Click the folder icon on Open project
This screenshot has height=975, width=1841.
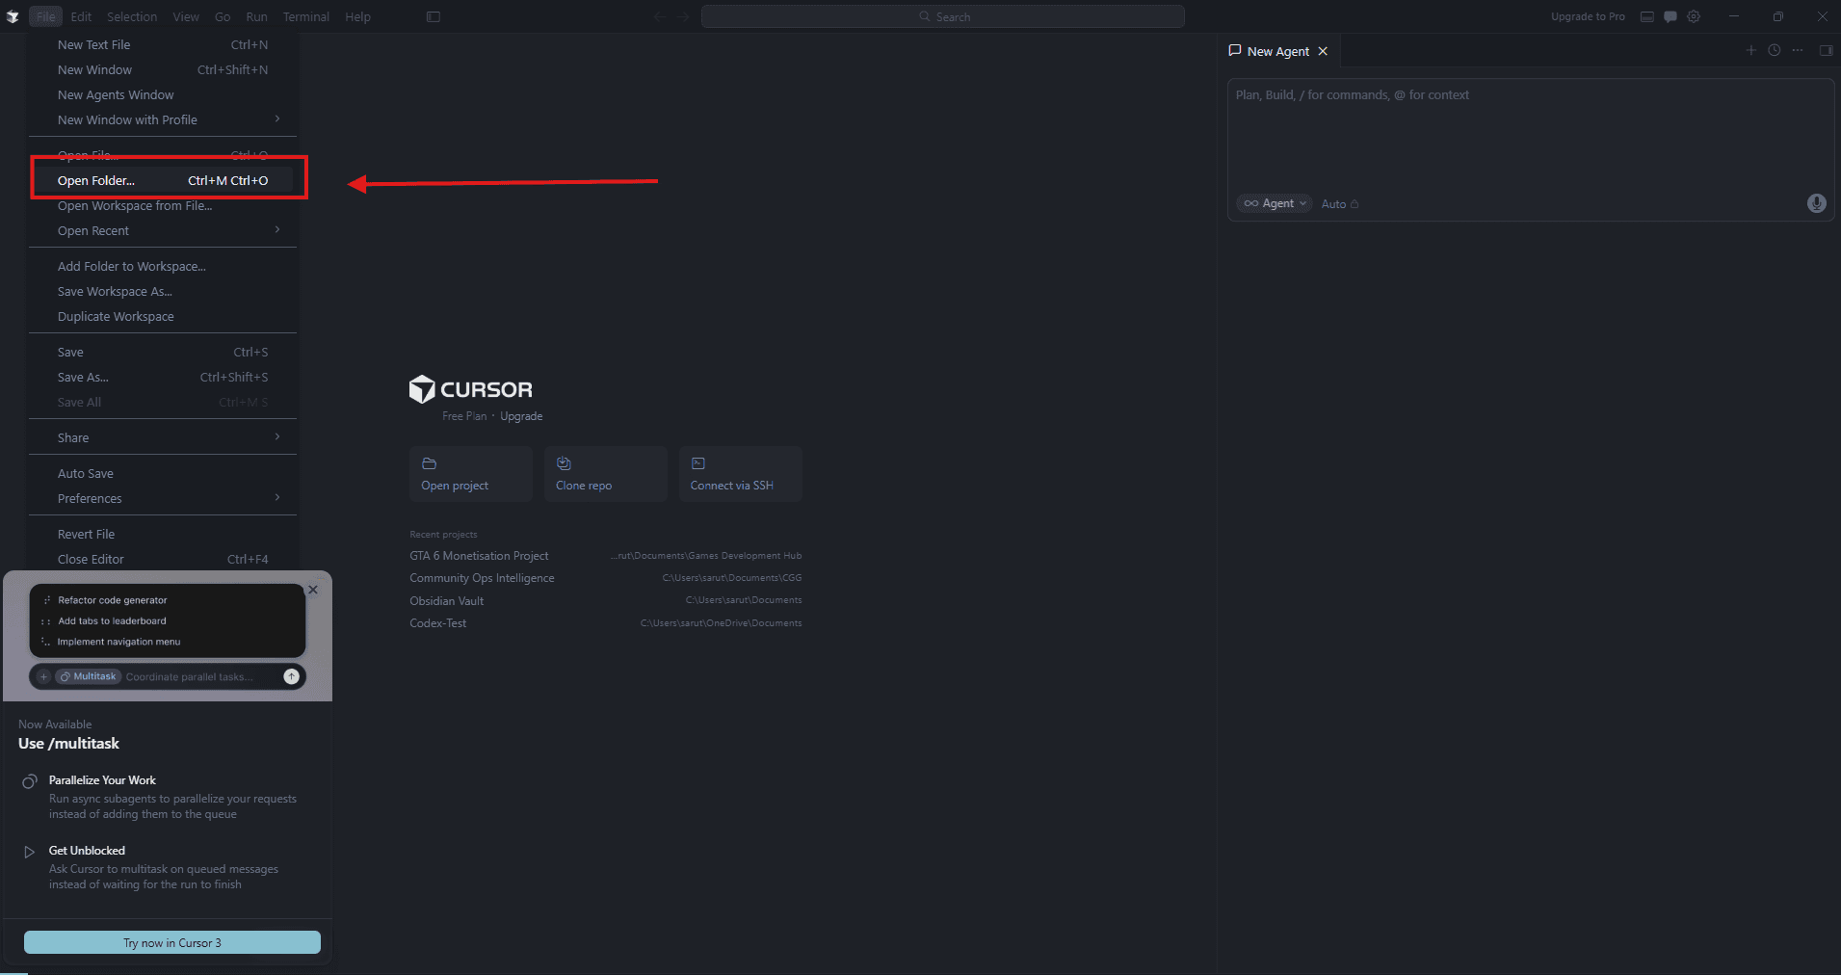pos(430,463)
